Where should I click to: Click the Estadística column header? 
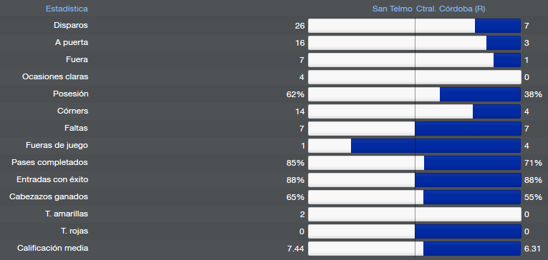[67, 9]
